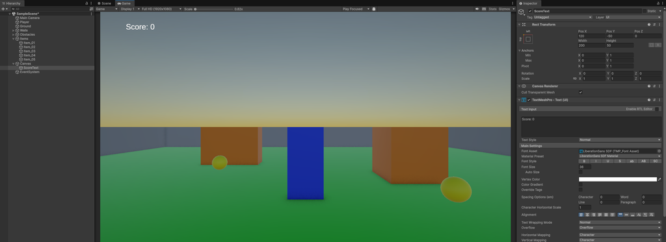Open the Full HD resolution dropdown
666x242 pixels.
coord(161,9)
